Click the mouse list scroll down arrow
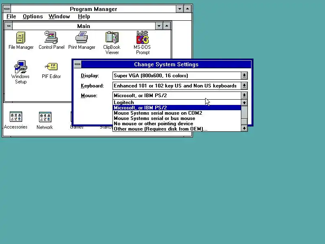 (245, 129)
